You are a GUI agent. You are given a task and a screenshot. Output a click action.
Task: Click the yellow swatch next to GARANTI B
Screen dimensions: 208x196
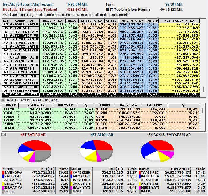click(x=72, y=184)
